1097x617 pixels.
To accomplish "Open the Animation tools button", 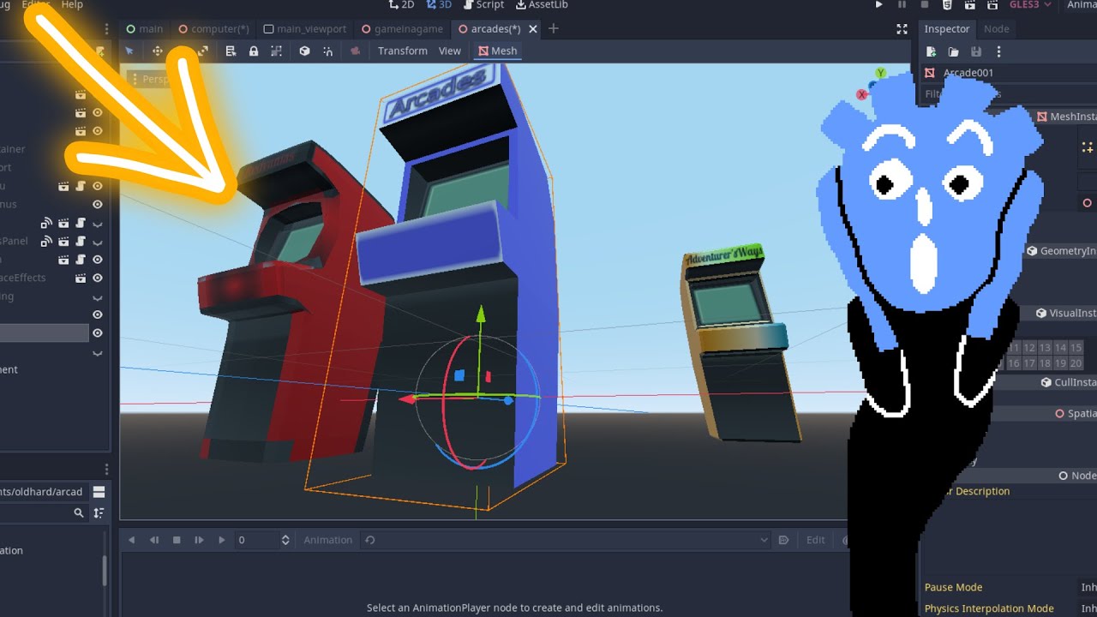I will pos(328,540).
